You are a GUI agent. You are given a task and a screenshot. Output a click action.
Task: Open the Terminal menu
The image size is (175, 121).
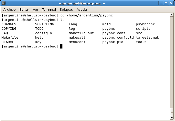click(49, 10)
